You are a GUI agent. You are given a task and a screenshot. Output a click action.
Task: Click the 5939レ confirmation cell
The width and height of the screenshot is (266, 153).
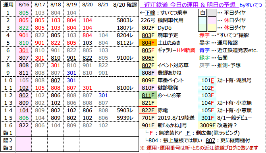coord(125,118)
